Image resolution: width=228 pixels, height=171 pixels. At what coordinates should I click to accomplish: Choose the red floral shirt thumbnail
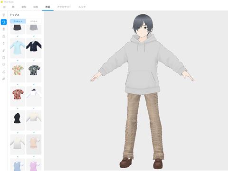click(18, 96)
